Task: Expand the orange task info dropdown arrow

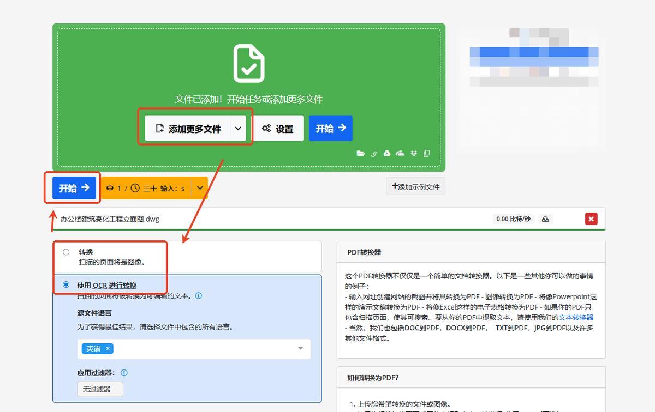Action: pos(200,188)
